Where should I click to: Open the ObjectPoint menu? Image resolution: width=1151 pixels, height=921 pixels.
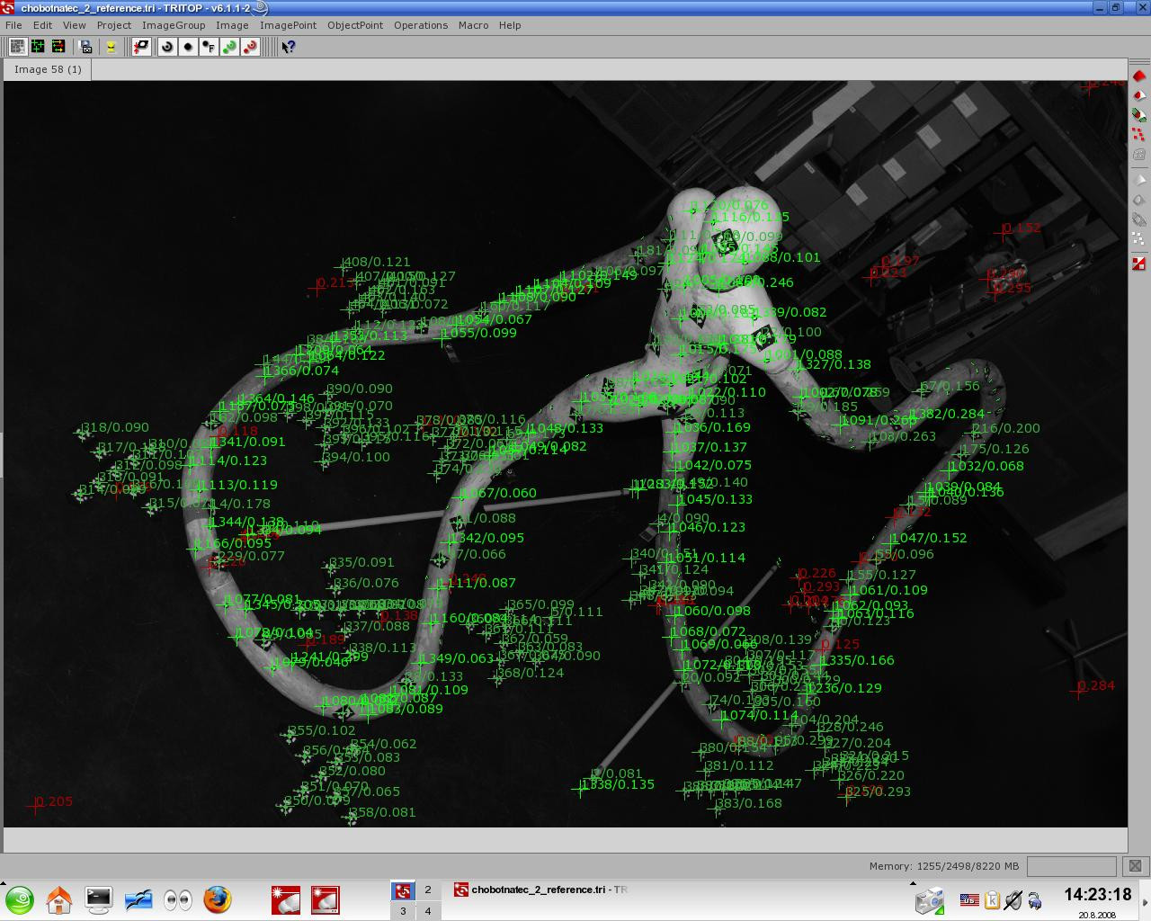[354, 25]
